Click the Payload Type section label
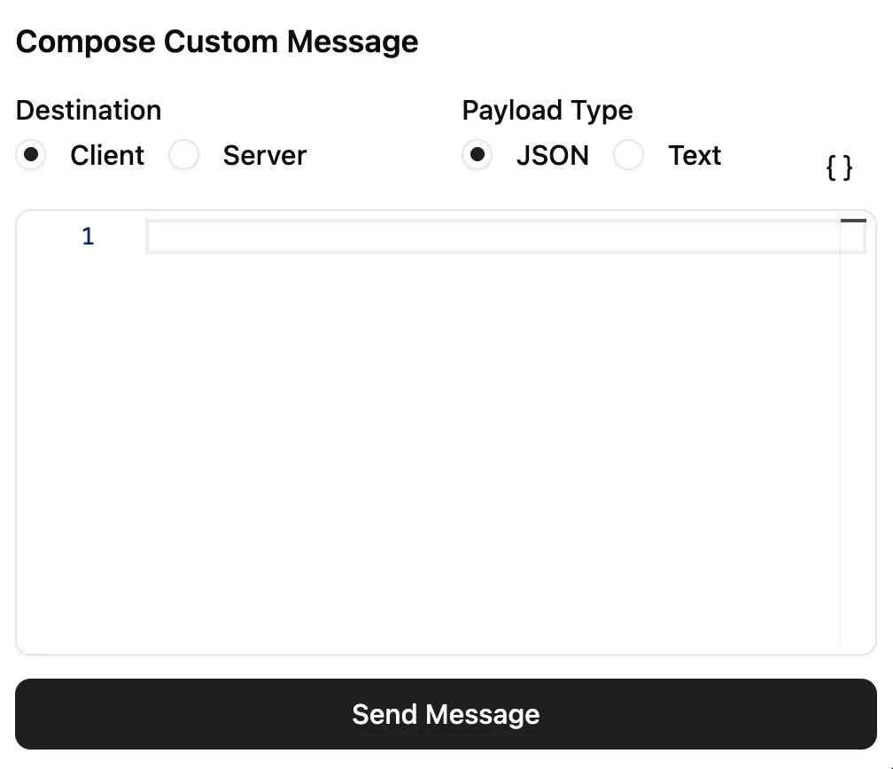The image size is (893, 769). tap(547, 110)
